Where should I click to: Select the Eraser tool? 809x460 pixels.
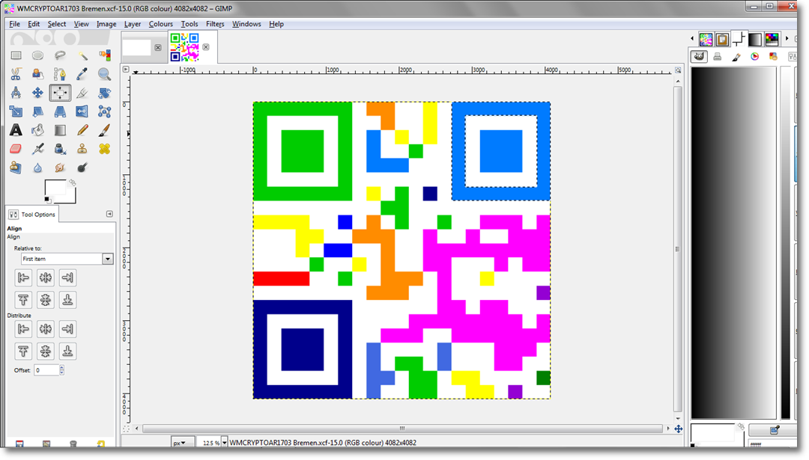tap(16, 149)
